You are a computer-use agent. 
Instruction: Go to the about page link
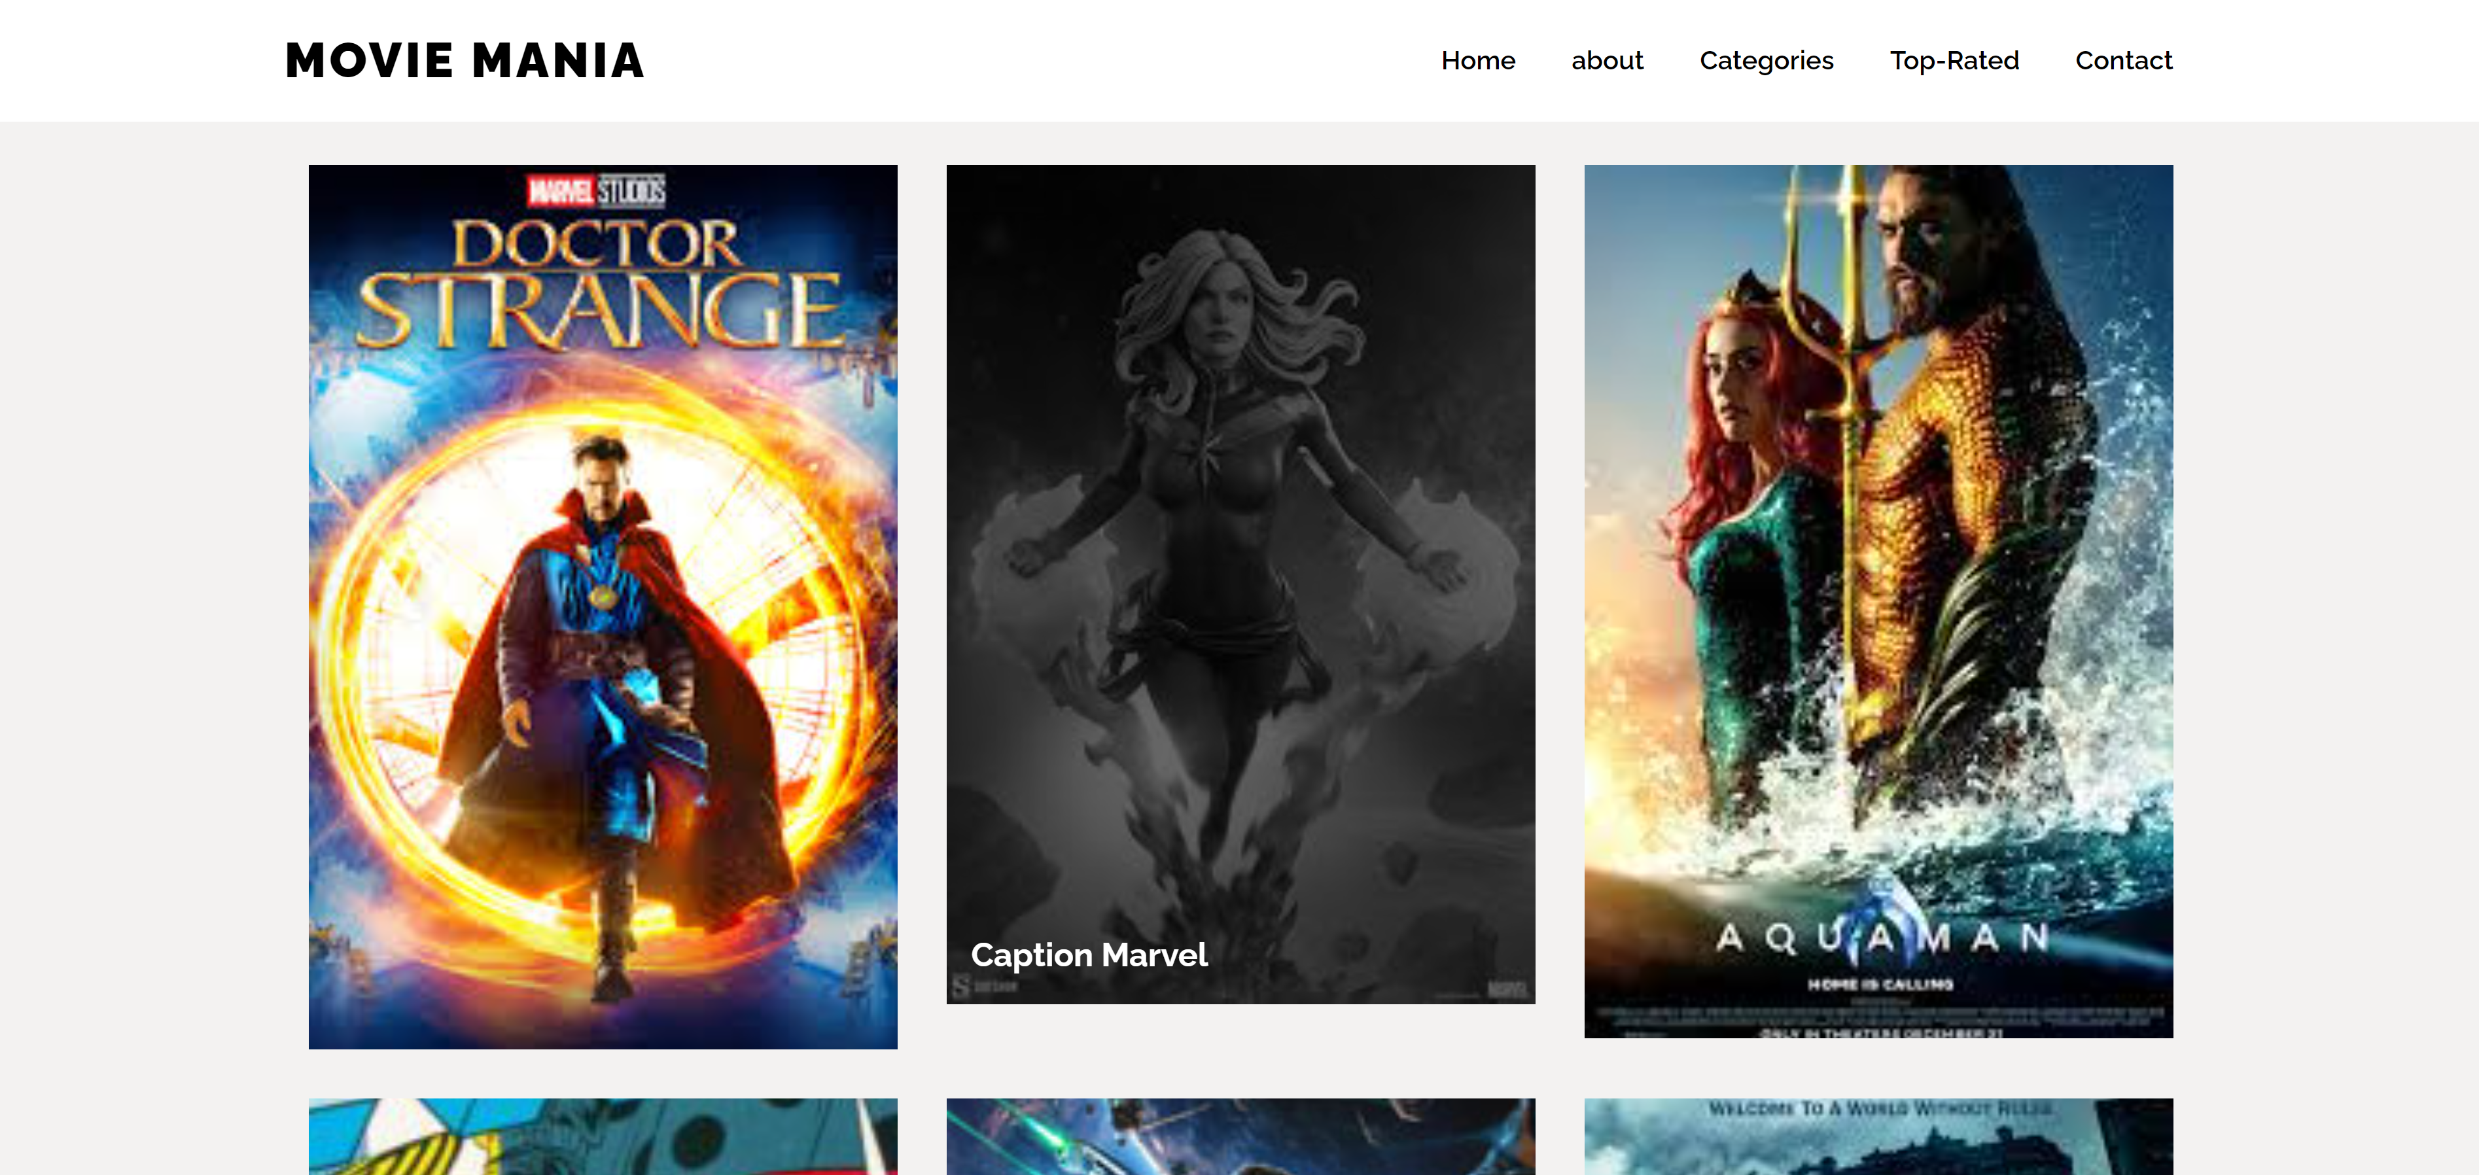[x=1606, y=61]
